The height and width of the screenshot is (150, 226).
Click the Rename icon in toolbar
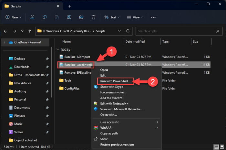point(69,17)
